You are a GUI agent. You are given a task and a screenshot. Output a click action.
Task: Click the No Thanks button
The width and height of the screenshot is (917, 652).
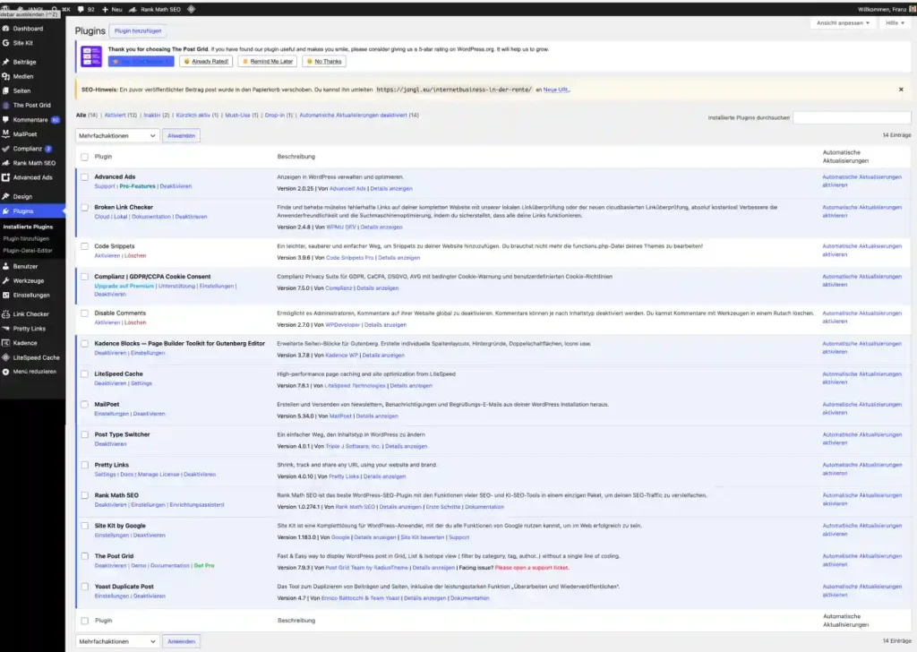click(324, 62)
